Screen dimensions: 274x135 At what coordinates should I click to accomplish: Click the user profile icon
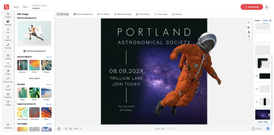267,7
